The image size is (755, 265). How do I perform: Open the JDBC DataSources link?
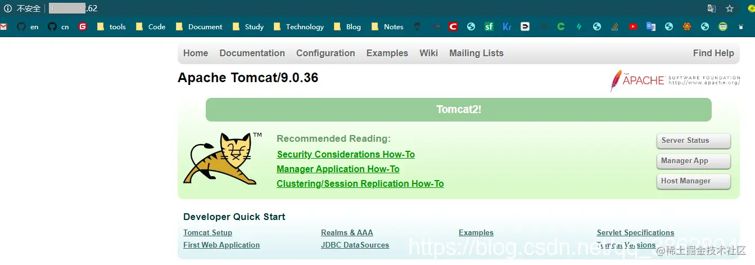(x=355, y=245)
